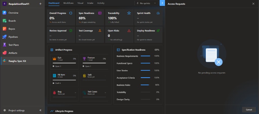Switch to the Intake tab
Screen dimensions: 259x114
[x=90, y=3]
